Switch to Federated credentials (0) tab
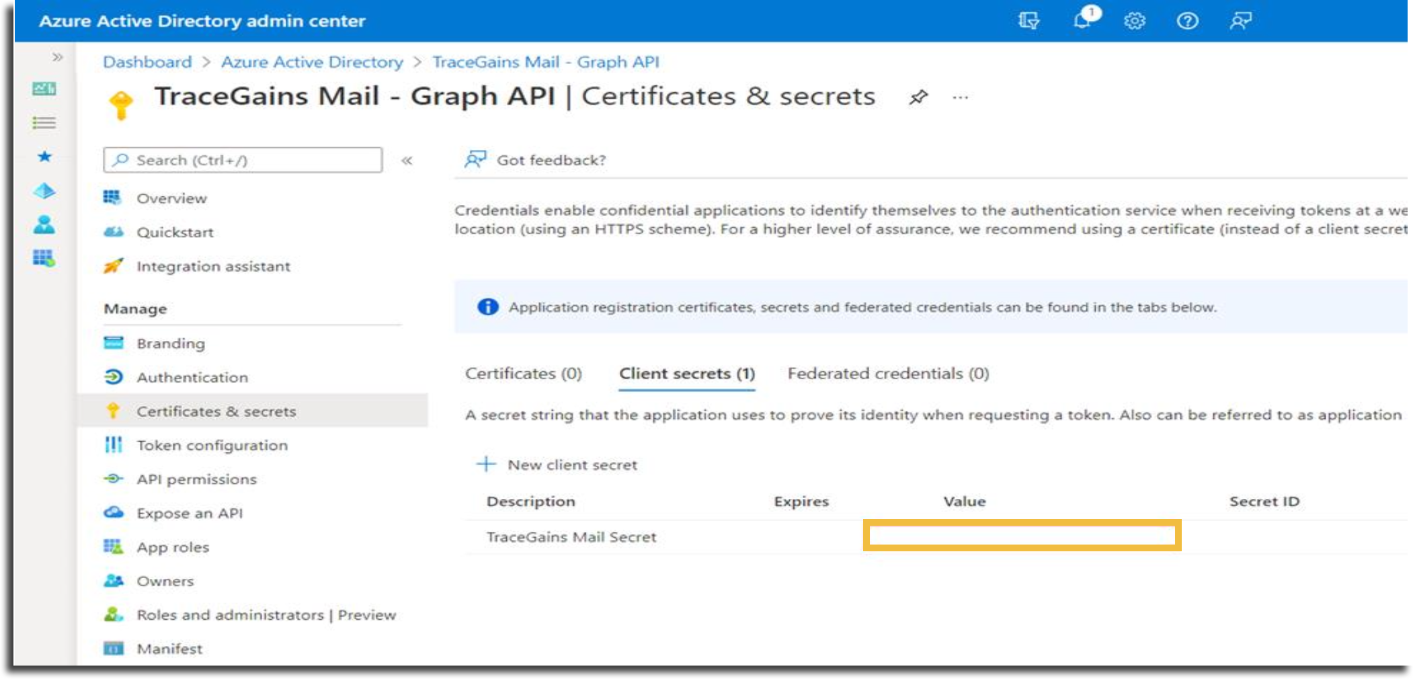The height and width of the screenshot is (679, 1413). point(888,374)
